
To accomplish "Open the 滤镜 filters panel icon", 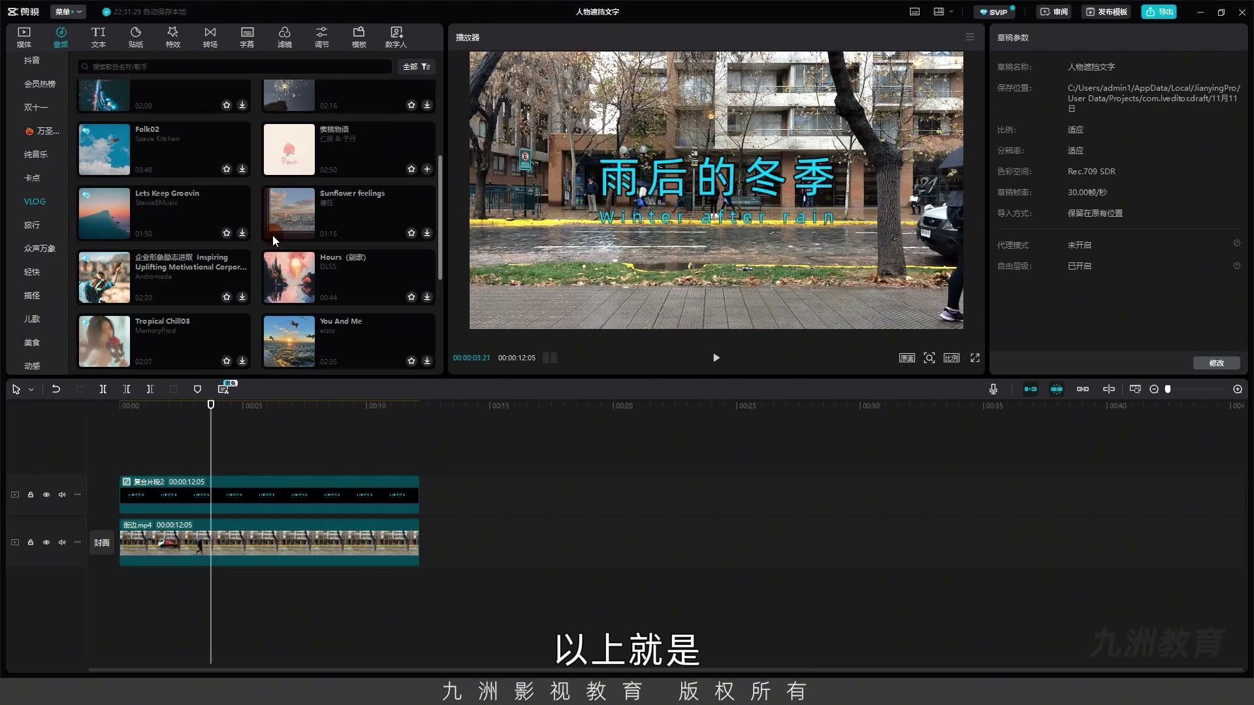I will (x=284, y=37).
